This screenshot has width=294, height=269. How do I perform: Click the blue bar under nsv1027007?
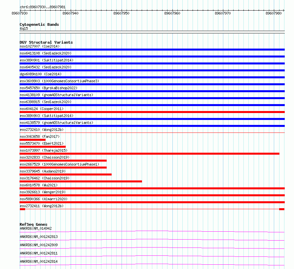point(152,50)
